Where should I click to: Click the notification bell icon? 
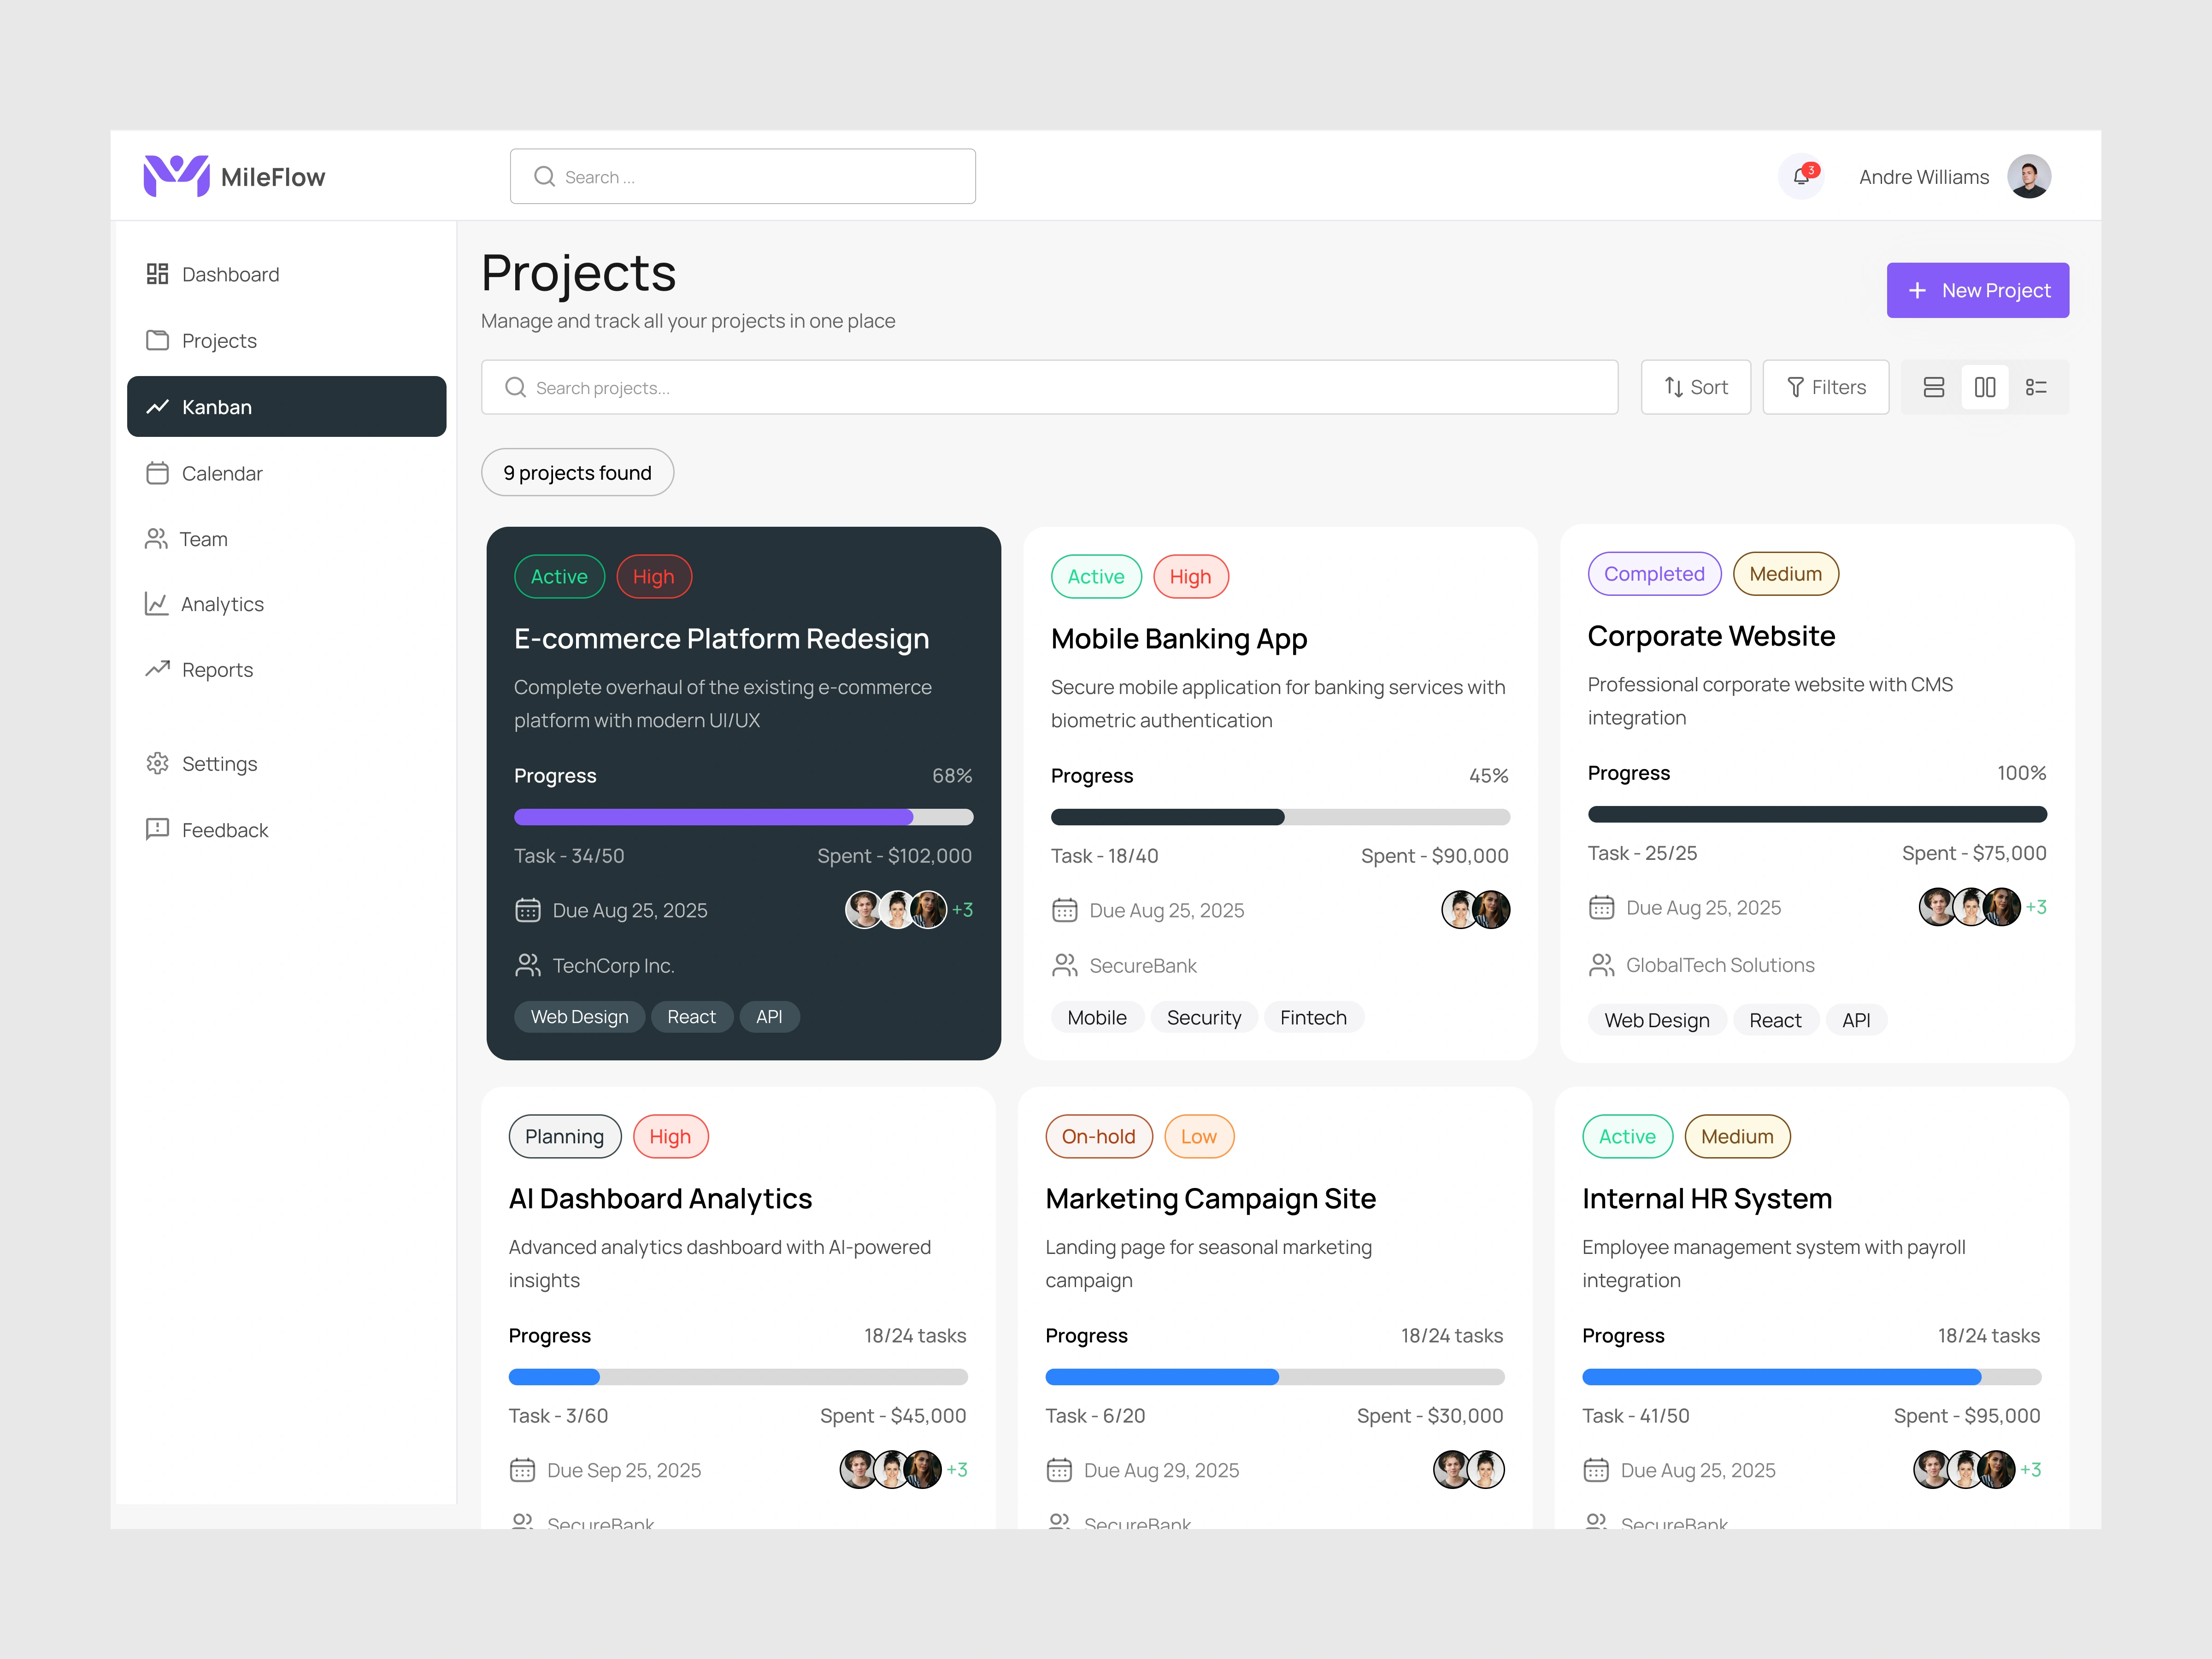(x=1800, y=177)
